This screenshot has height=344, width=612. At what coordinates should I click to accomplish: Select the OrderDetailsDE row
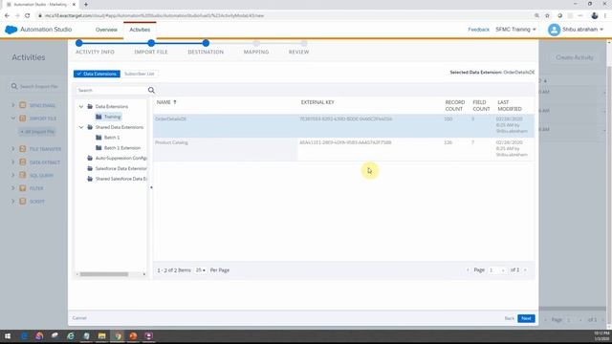click(343, 125)
